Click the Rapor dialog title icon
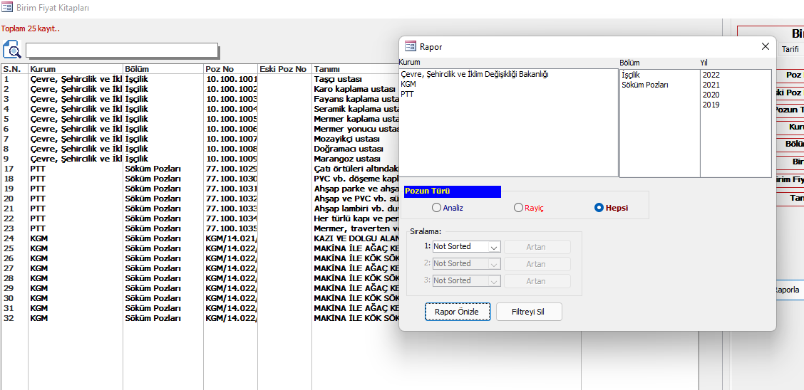Screen dimensions: 804x390 pyautogui.click(x=411, y=46)
